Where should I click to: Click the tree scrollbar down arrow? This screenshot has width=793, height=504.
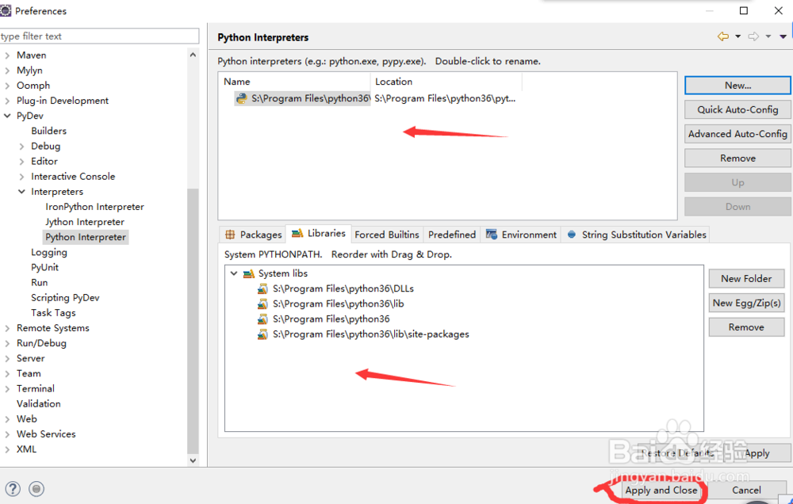point(193,460)
